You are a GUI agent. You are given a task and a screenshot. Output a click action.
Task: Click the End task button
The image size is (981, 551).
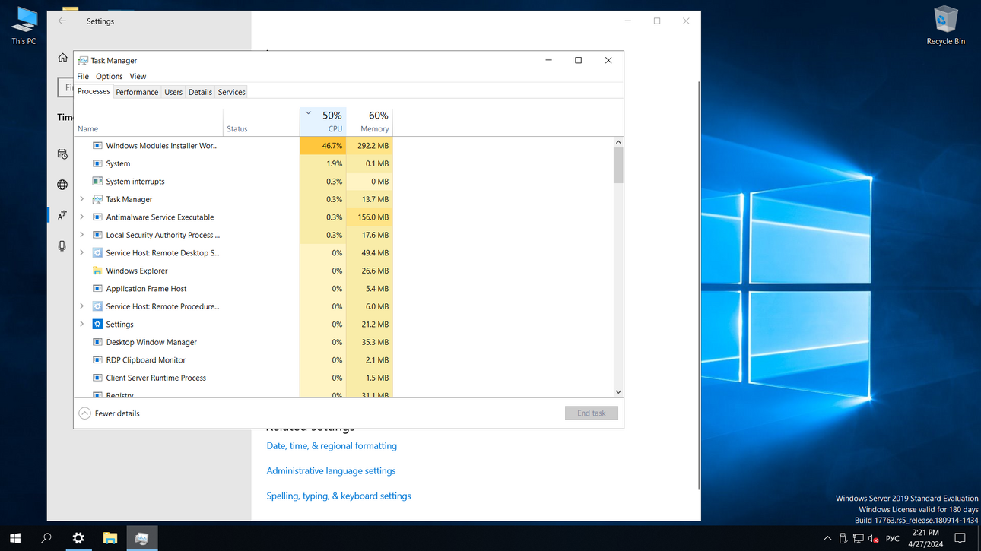tap(592, 413)
